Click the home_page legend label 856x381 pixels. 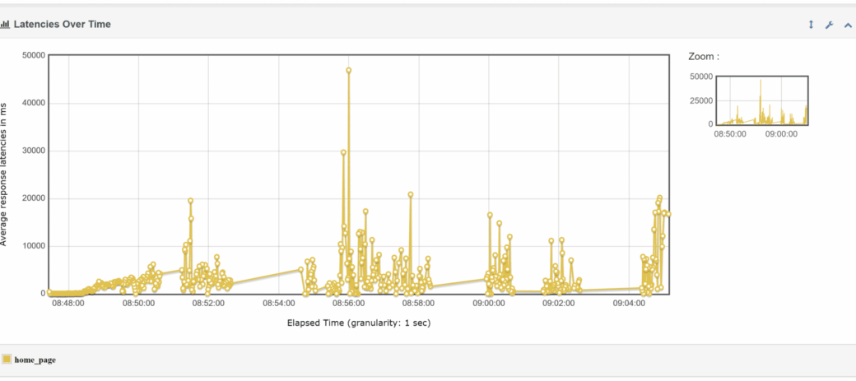tap(35, 360)
